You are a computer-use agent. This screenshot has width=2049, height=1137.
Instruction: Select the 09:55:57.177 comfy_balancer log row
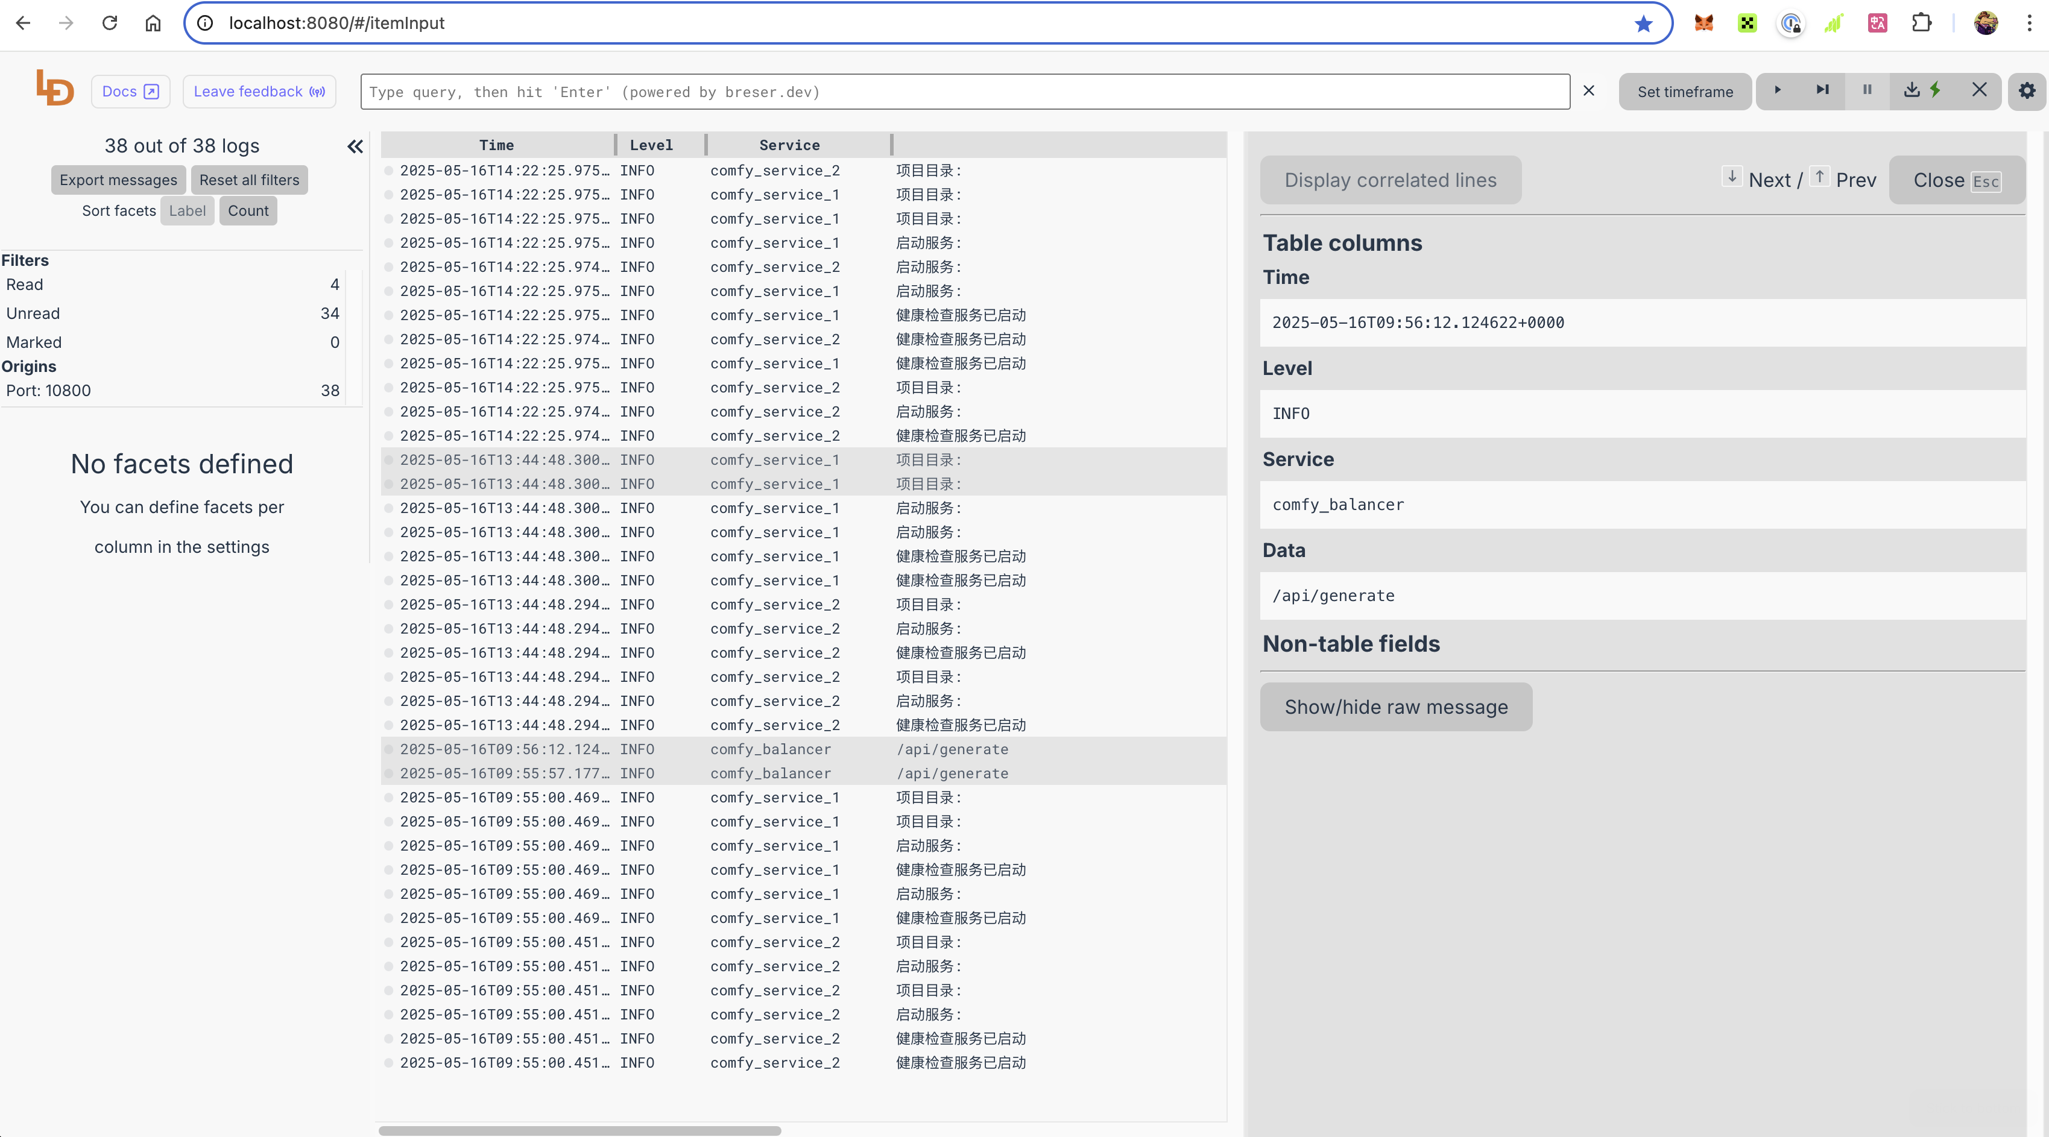click(803, 773)
